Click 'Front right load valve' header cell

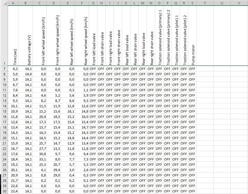[x=110, y=36]
